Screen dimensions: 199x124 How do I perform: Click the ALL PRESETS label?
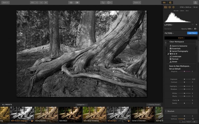[7, 105]
